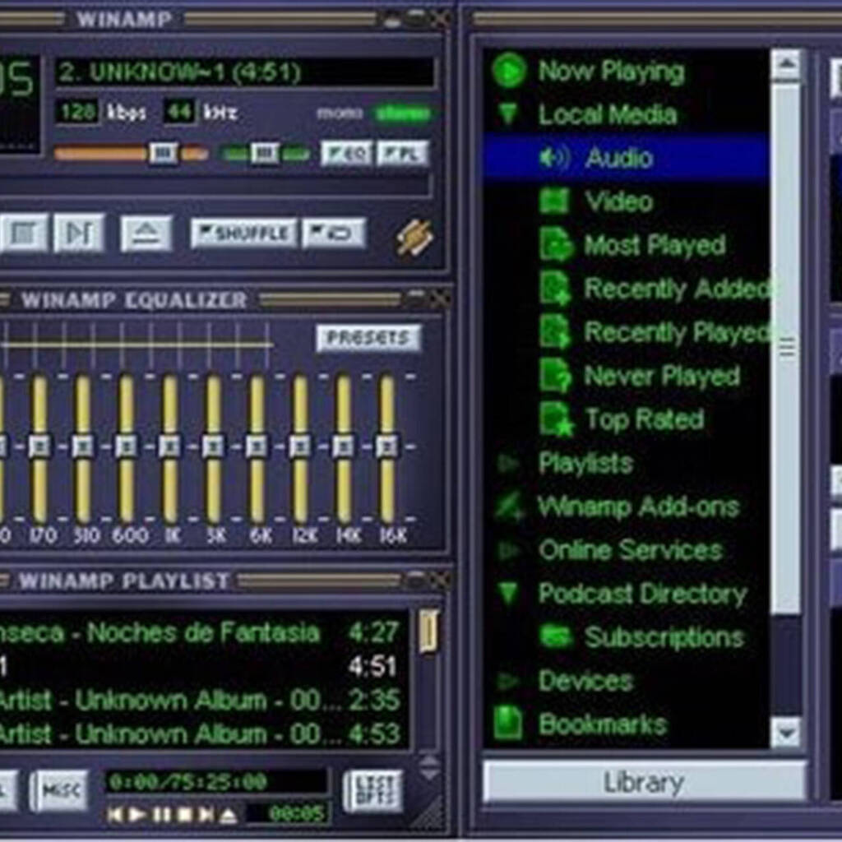Click the 1K equalizer band slider

coord(169,448)
